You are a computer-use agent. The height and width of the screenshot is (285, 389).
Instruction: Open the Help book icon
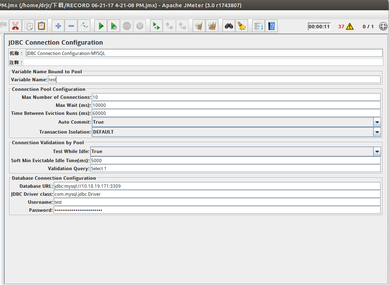pyautogui.click(x=272, y=26)
